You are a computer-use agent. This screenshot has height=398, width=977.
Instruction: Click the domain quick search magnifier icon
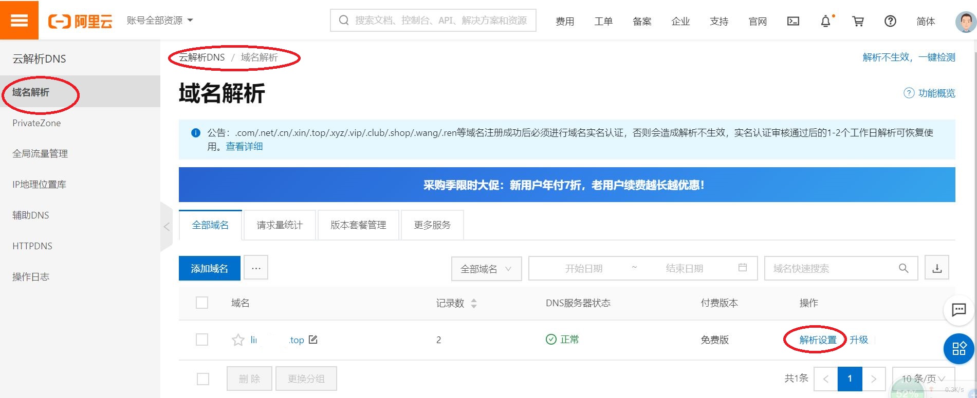(x=904, y=268)
